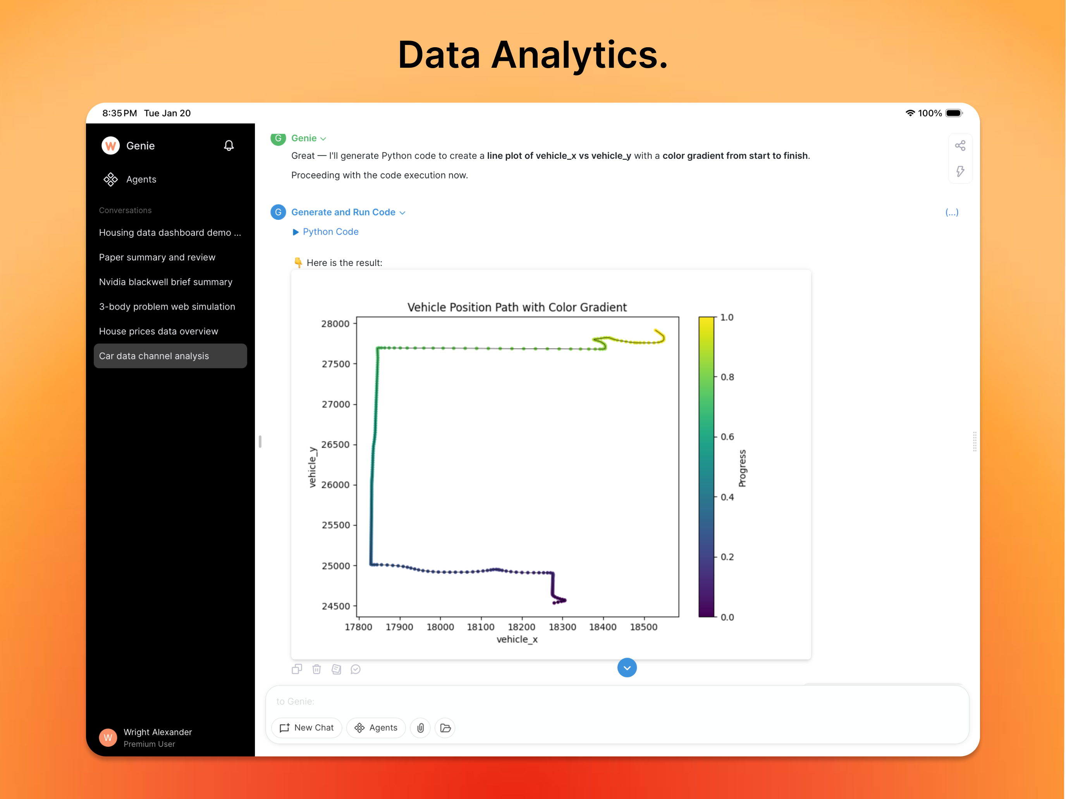The image size is (1066, 799).
Task: Click the Genie logo avatar in sidebar
Action: 111,146
